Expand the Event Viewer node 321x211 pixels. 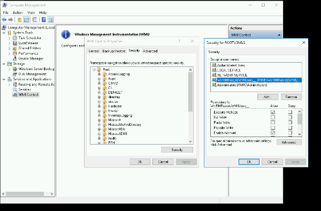pyautogui.click(x=9, y=43)
